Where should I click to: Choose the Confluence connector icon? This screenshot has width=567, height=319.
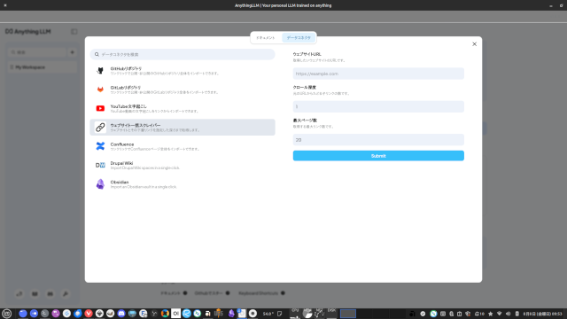click(100, 146)
